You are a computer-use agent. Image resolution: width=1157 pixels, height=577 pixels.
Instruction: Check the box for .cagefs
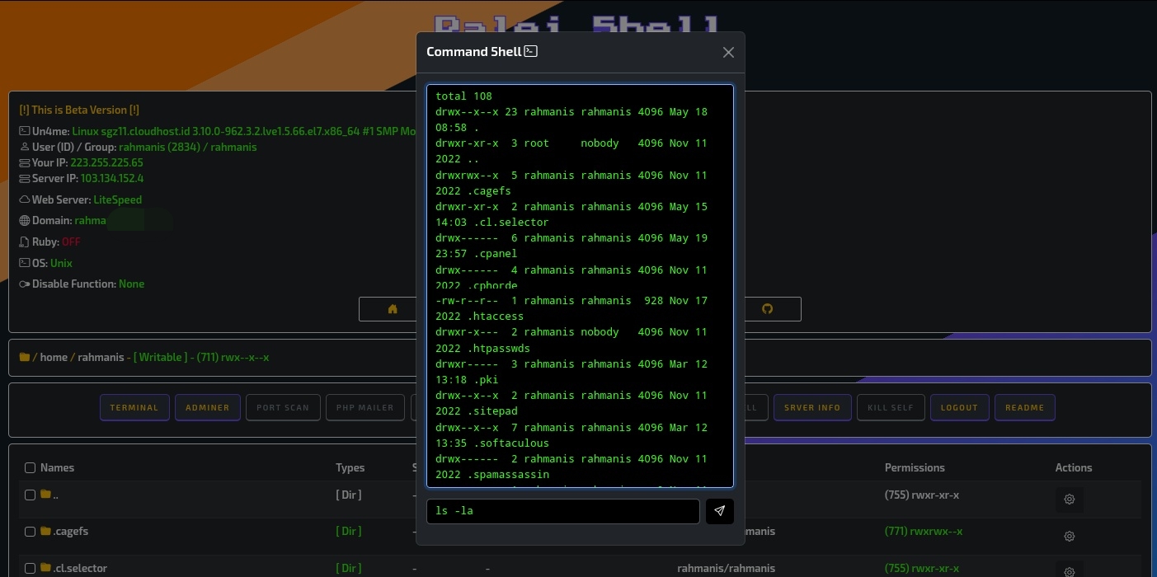(x=30, y=532)
